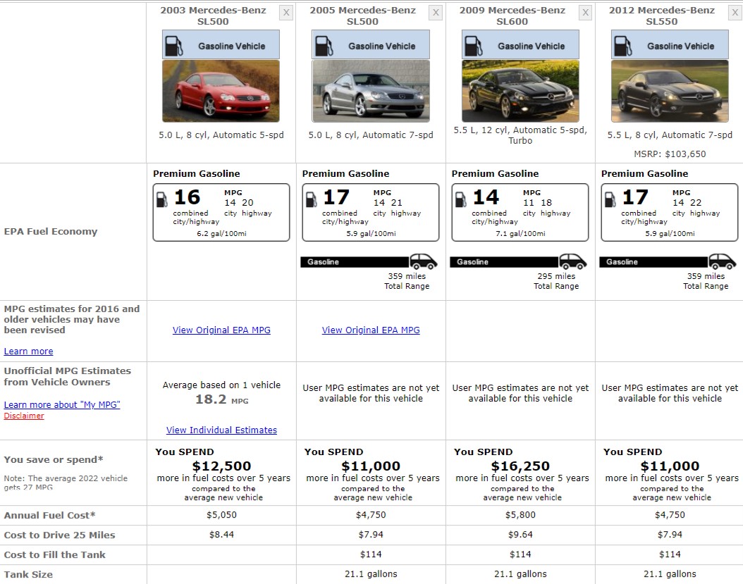Click fuel pump icon in 2012 SL550 MPG box
743x584 pixels.
(x=610, y=199)
